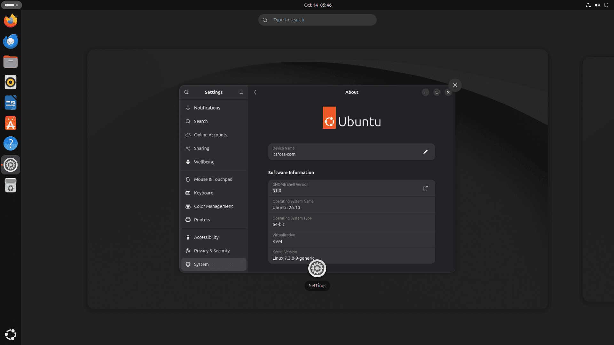Image resolution: width=614 pixels, height=345 pixels.
Task: Open Sharing settings panel
Action: (x=214, y=148)
